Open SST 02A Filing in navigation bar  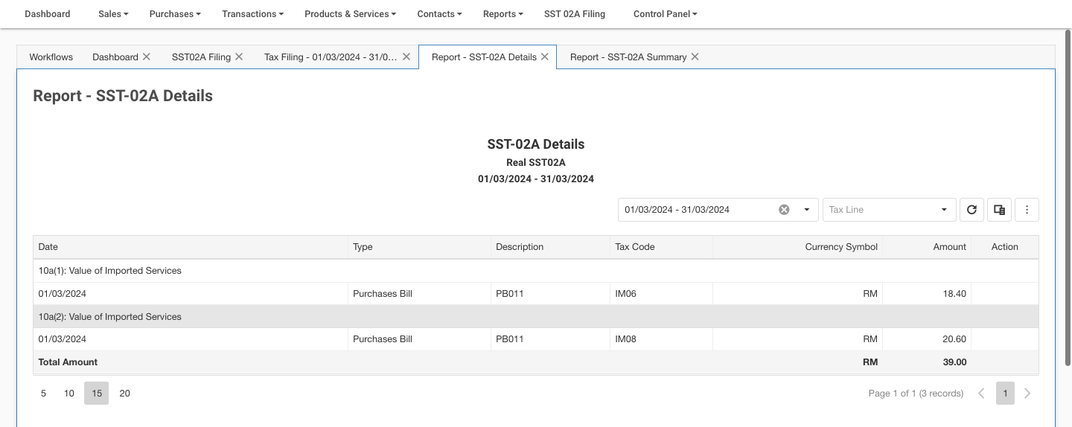574,14
